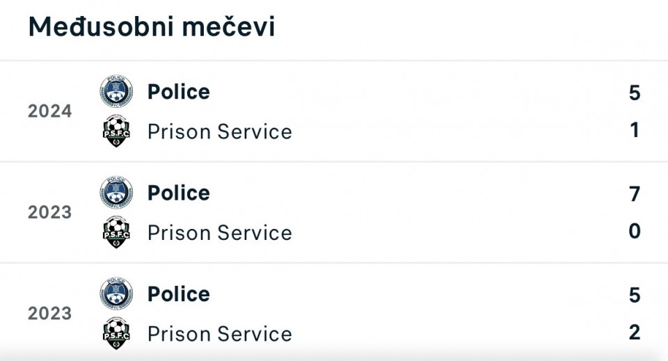Select the 2023 label beside 7-0 result
Viewport: 668px width, 361px height.
[50, 212]
